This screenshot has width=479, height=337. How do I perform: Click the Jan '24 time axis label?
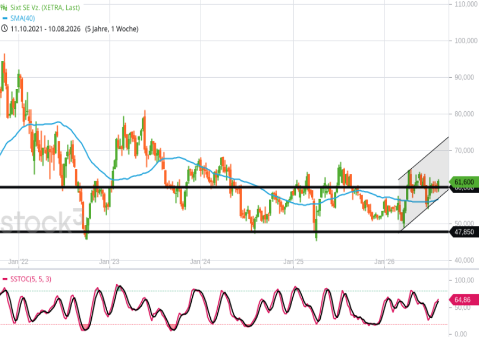(x=200, y=262)
